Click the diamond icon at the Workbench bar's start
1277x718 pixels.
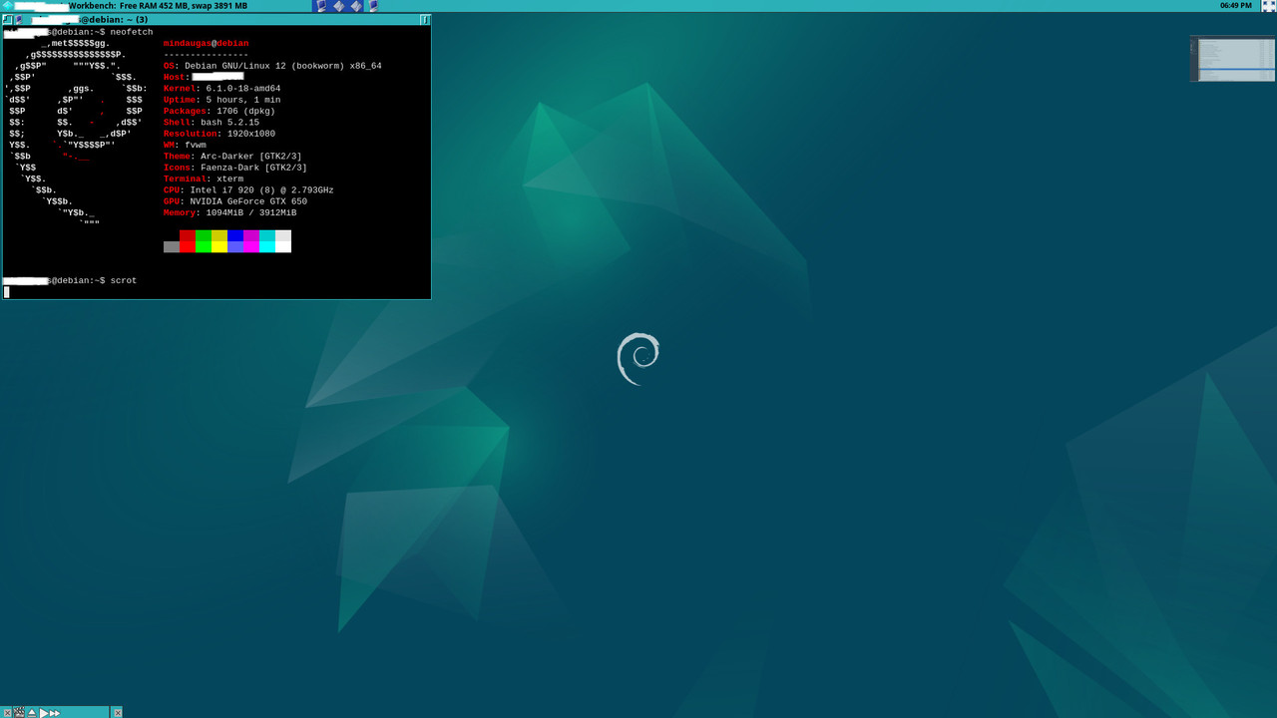(x=7, y=6)
